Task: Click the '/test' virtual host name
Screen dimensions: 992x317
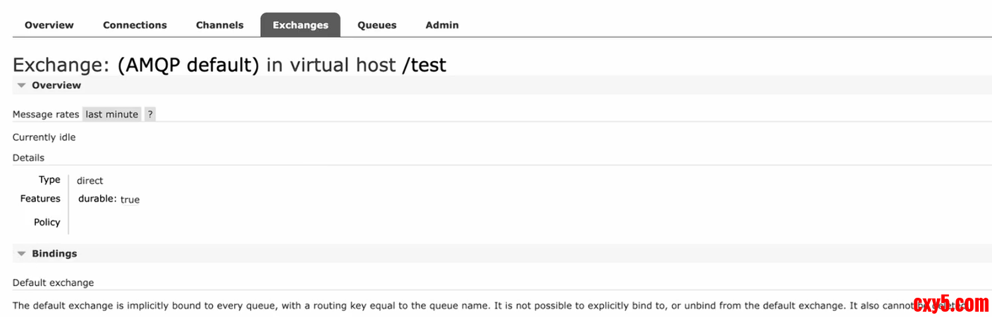Action: point(424,64)
